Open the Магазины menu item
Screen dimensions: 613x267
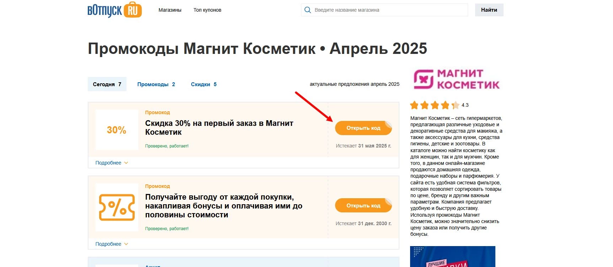(170, 10)
